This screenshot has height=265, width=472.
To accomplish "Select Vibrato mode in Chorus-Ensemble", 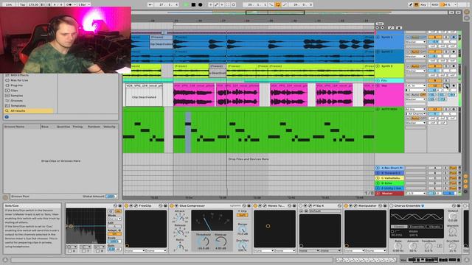I will coord(434,227).
